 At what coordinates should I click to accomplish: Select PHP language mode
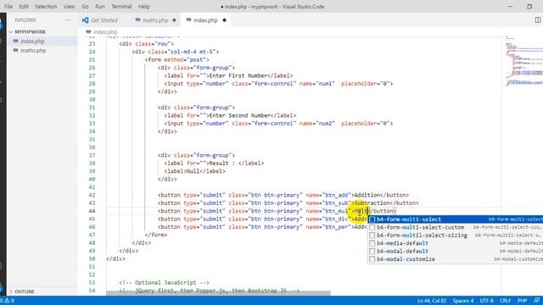point(523,301)
